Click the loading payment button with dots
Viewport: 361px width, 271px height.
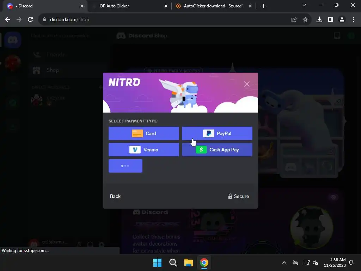126,166
